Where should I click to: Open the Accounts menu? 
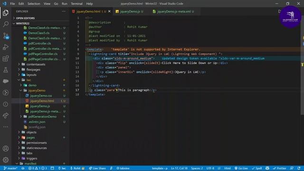[6, 149]
